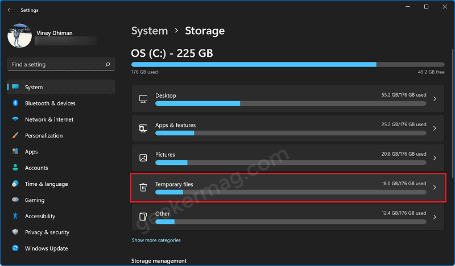The width and height of the screenshot is (455, 266).
Task: Click the Temporary files trash icon
Action: [x=143, y=188]
